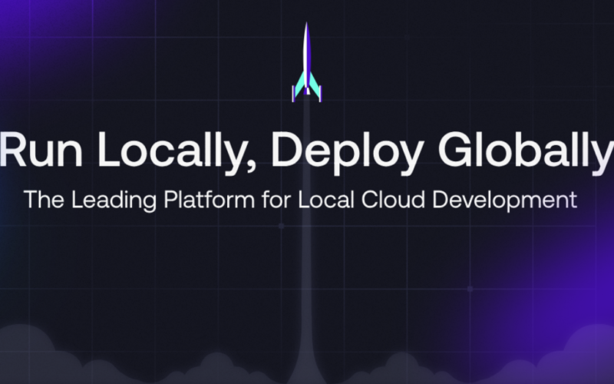Click the grid dot left of the exhaust trail
The height and width of the screenshot is (384, 614).
click(x=281, y=226)
